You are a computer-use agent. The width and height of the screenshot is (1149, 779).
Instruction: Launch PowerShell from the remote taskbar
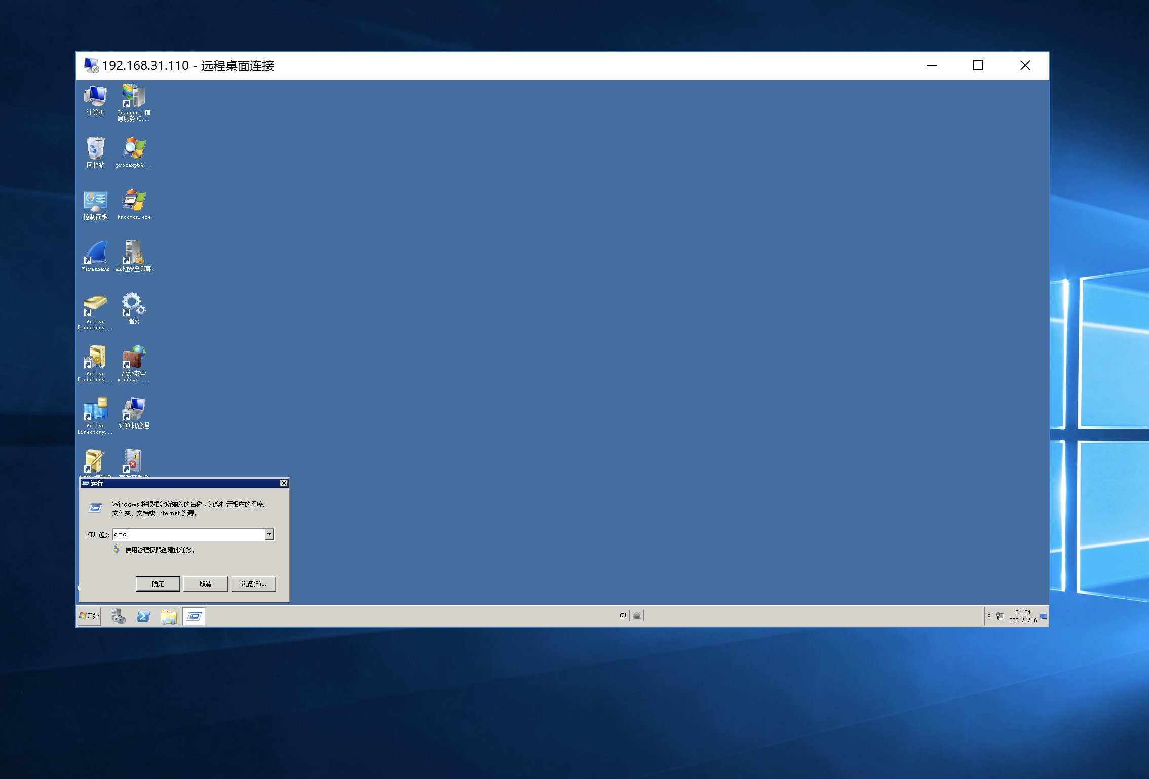click(143, 616)
